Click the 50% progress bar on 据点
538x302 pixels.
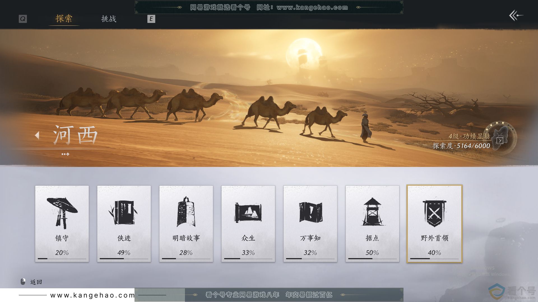372,259
